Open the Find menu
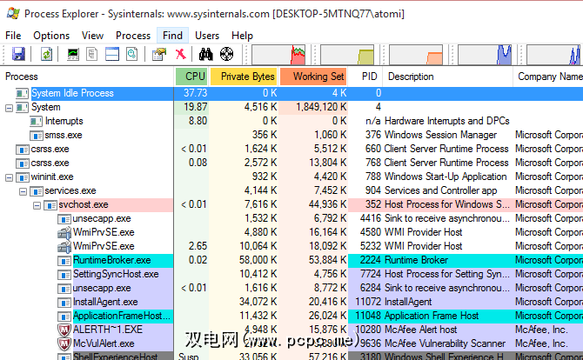This screenshot has height=360, width=583. [x=171, y=35]
